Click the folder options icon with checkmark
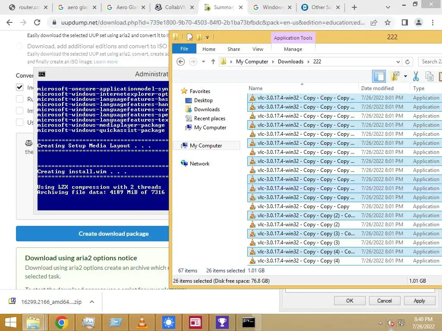This screenshot has width=442, height=331. [395, 76]
